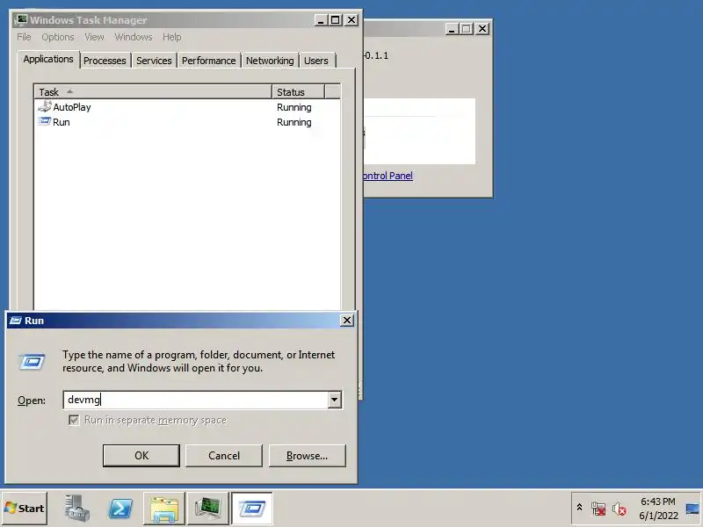Image resolution: width=703 pixels, height=527 pixels.
Task: Switch to the Networking tab
Action: 270,61
